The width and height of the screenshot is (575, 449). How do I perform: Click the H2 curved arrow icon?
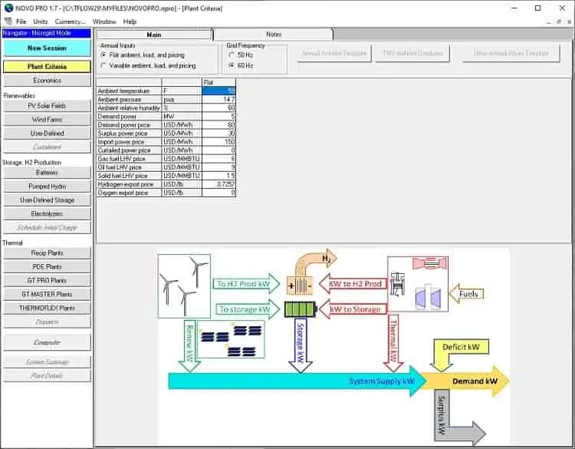tap(314, 262)
